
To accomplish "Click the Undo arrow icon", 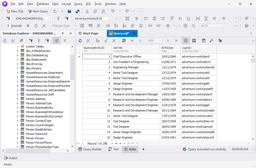I will pos(113,11).
